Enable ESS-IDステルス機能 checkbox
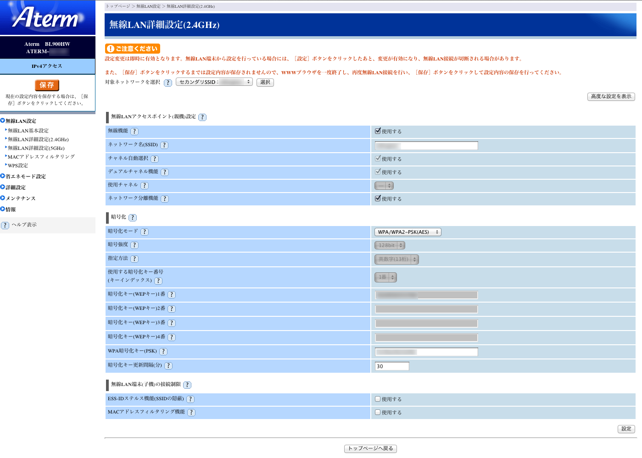642x458 pixels. (378, 399)
